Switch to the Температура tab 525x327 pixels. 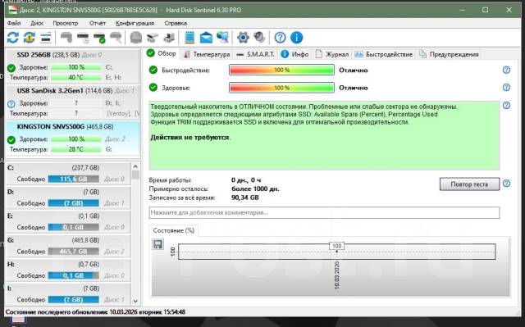207,54
